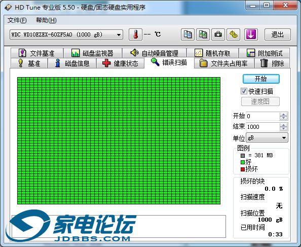
Task: Switch to the 基准 tab
Action: click(29, 63)
